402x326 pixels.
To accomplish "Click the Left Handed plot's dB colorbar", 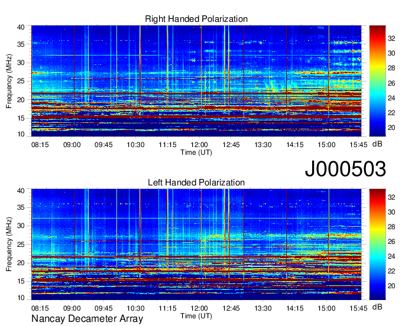I will [x=377, y=244].
